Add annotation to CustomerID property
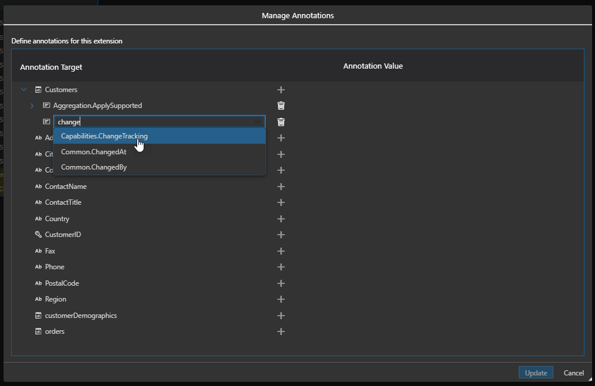The width and height of the screenshot is (595, 386). pos(281,235)
